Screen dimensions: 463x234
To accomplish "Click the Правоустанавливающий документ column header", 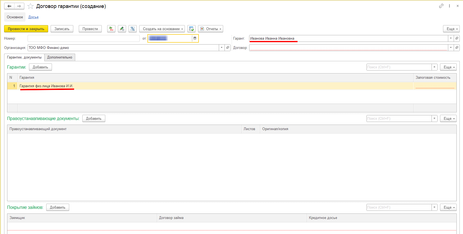I will [124, 129].
